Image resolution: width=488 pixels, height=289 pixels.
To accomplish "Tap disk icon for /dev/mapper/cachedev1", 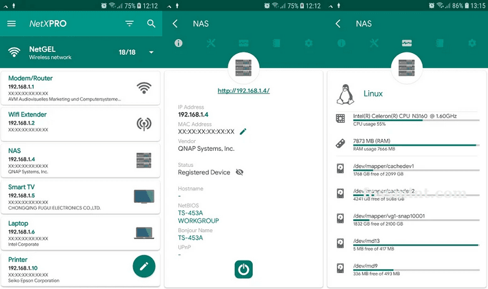I will [x=341, y=168].
